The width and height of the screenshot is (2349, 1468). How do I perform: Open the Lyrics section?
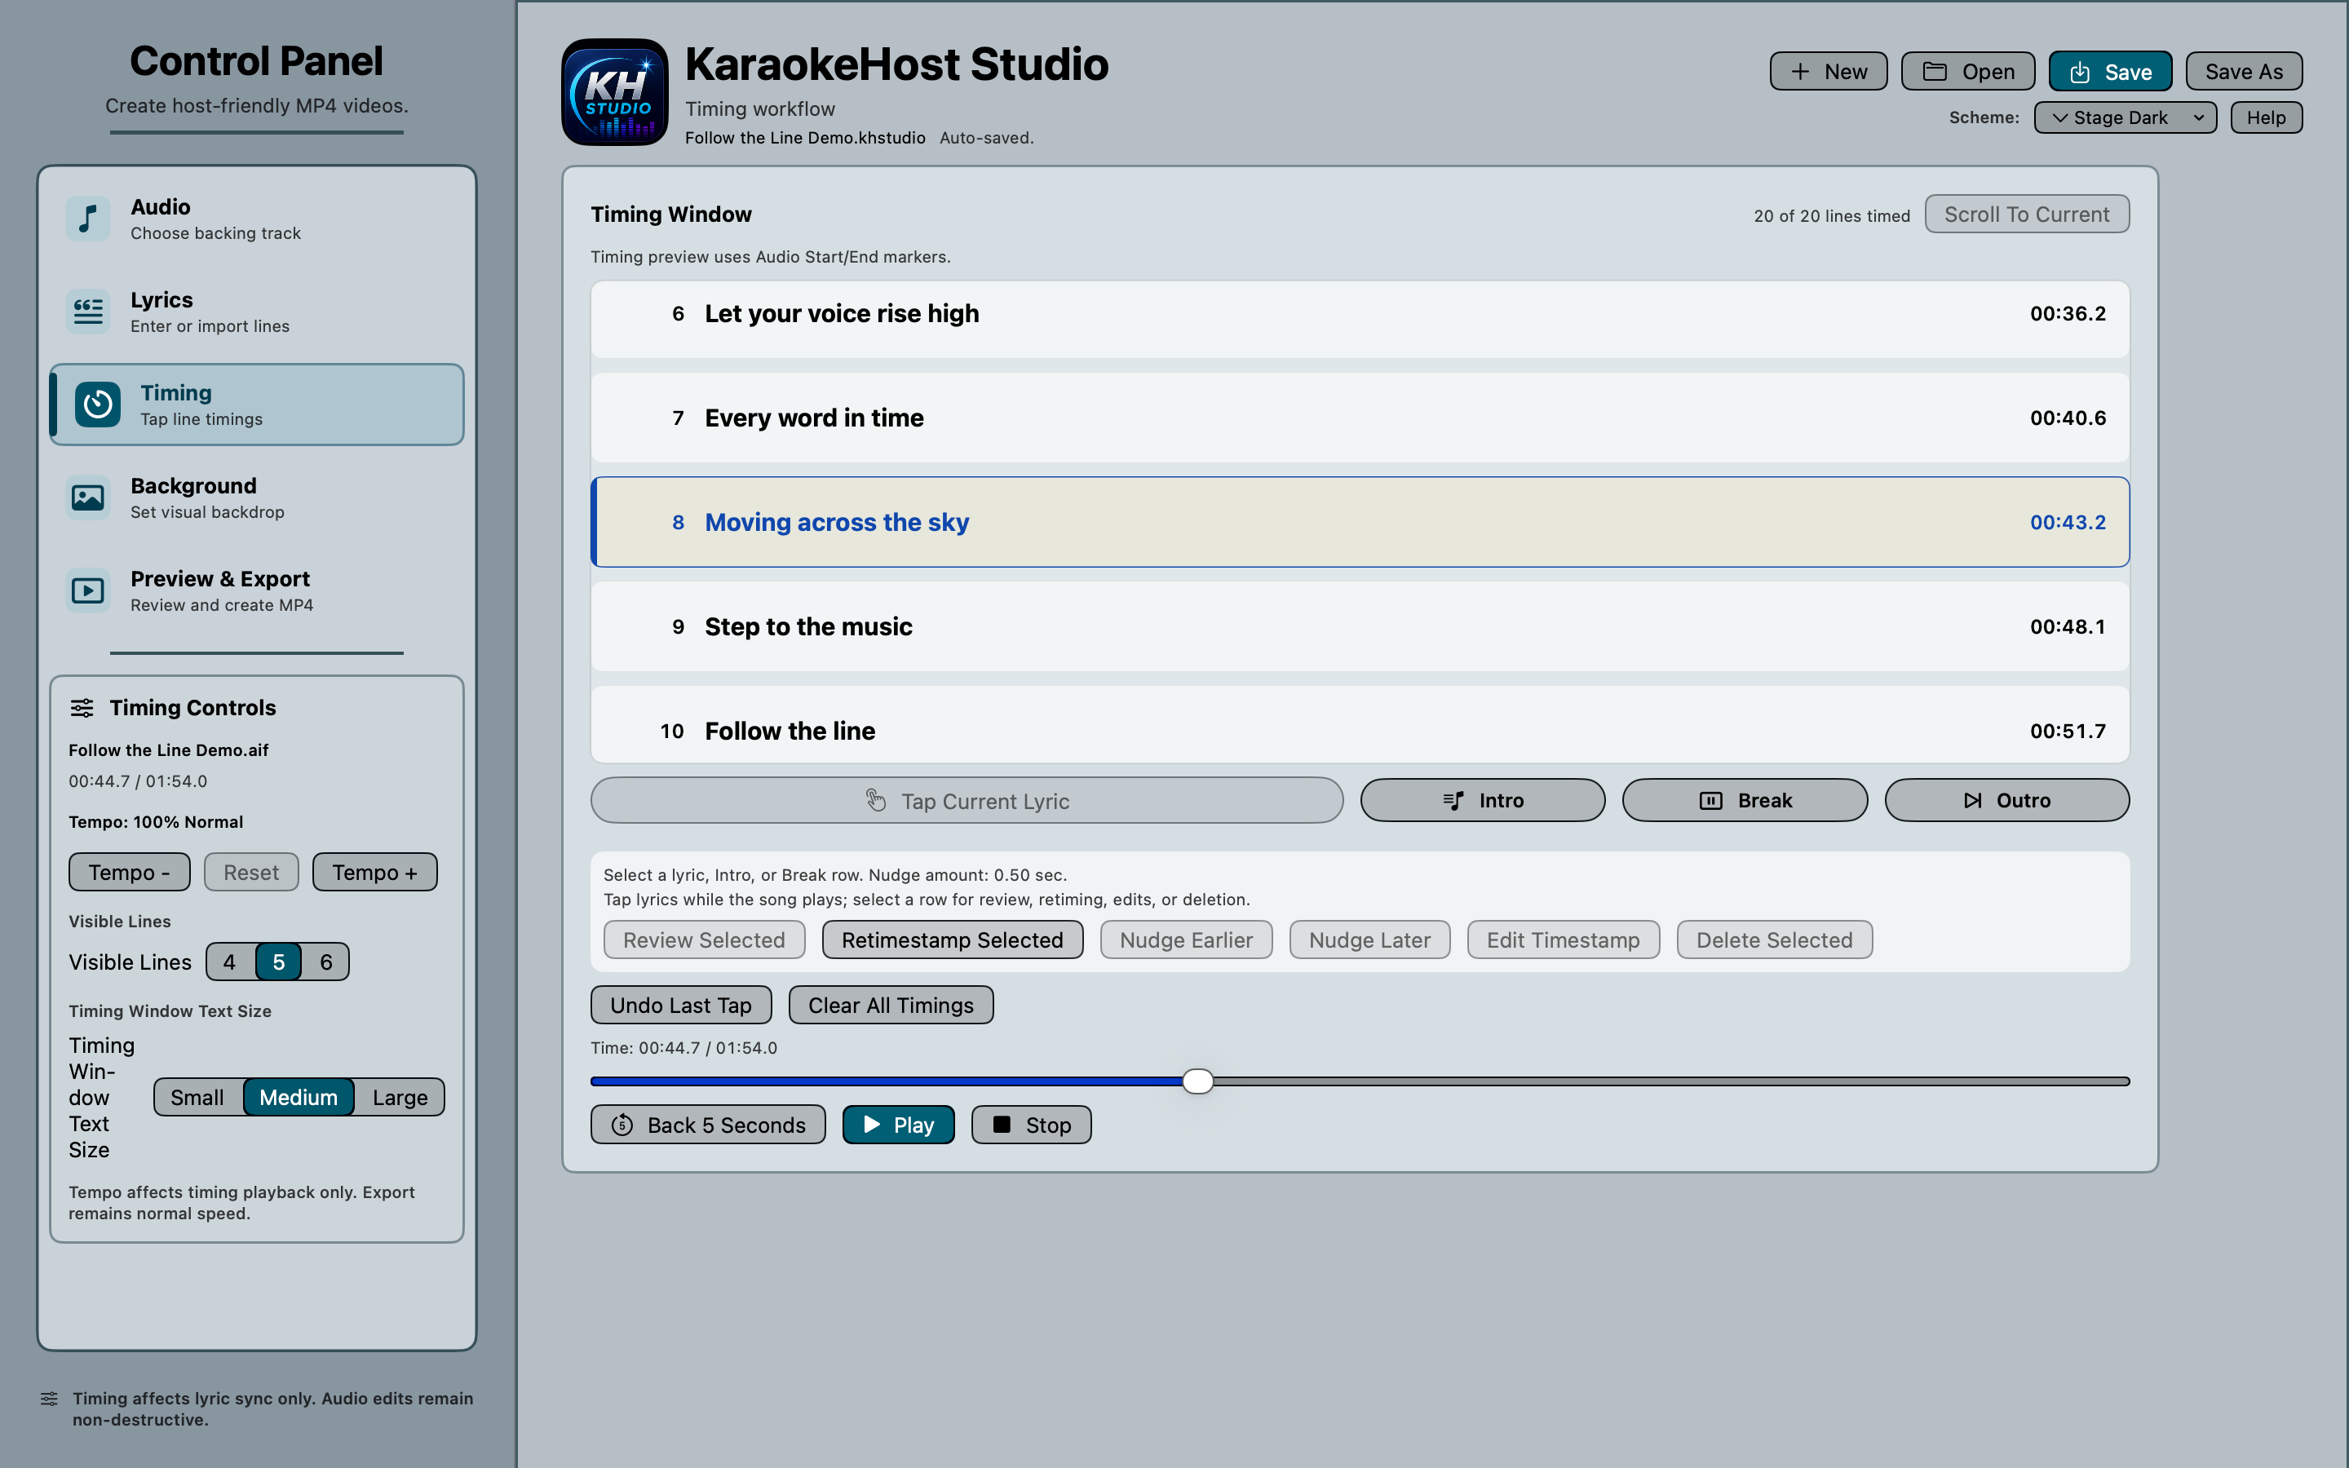pos(257,312)
